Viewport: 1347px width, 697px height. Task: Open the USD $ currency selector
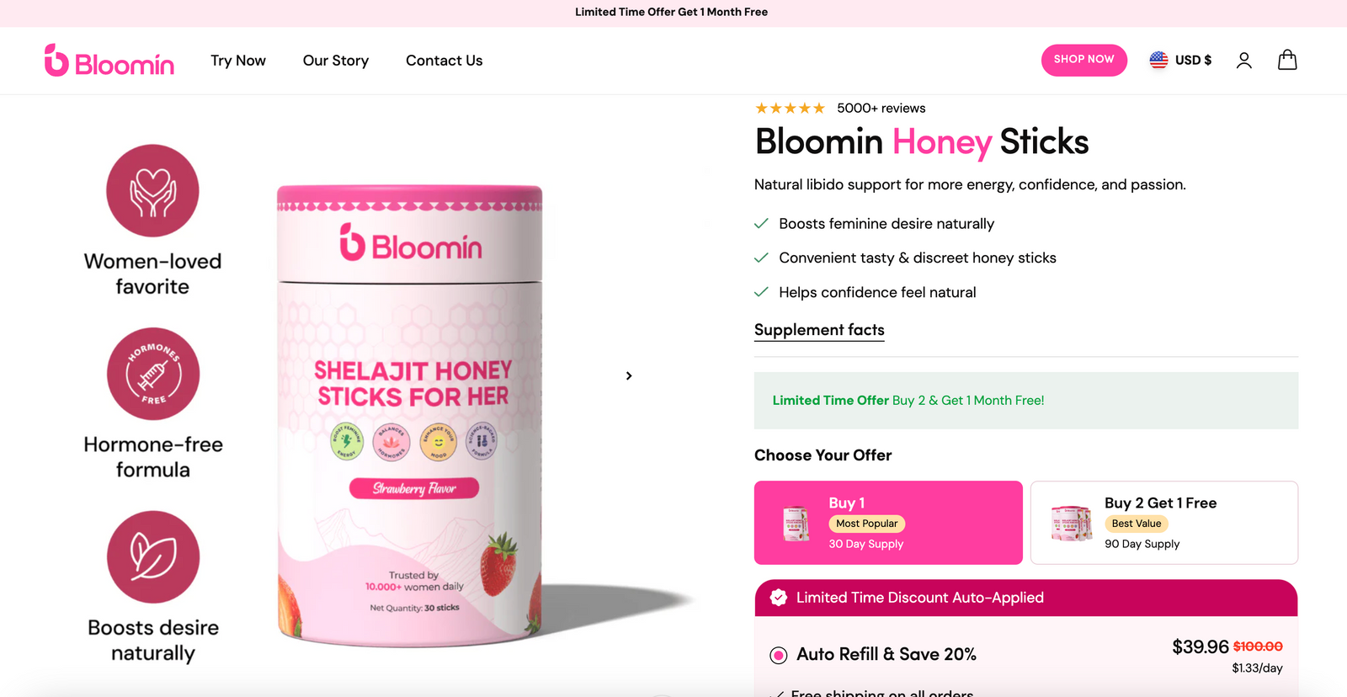[x=1181, y=60]
